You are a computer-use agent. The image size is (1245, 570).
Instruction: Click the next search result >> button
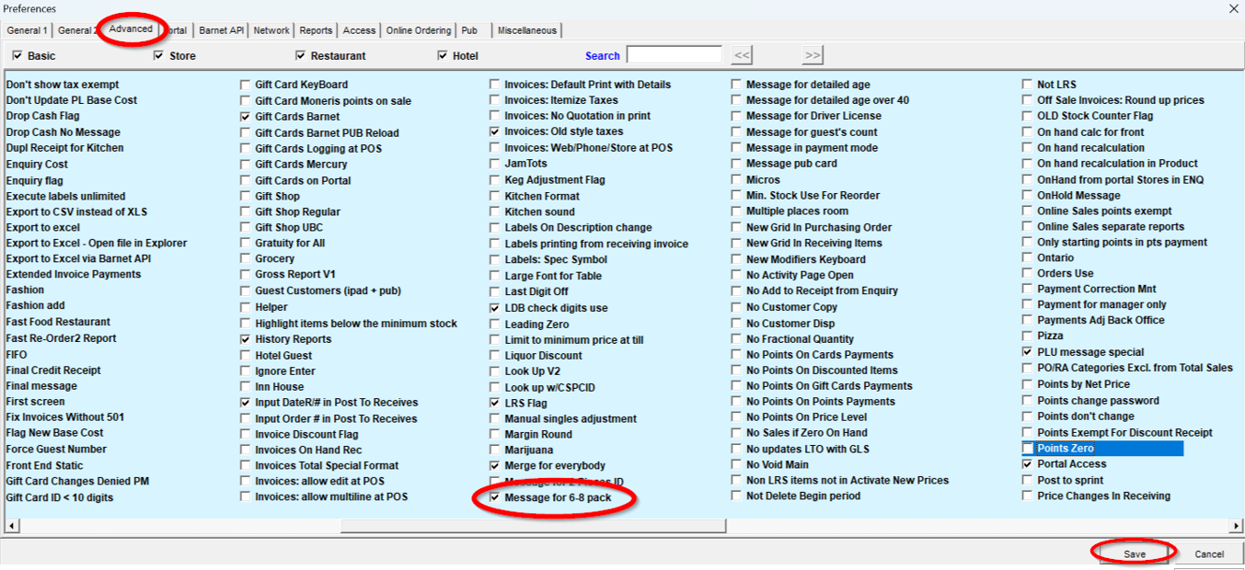coord(812,55)
